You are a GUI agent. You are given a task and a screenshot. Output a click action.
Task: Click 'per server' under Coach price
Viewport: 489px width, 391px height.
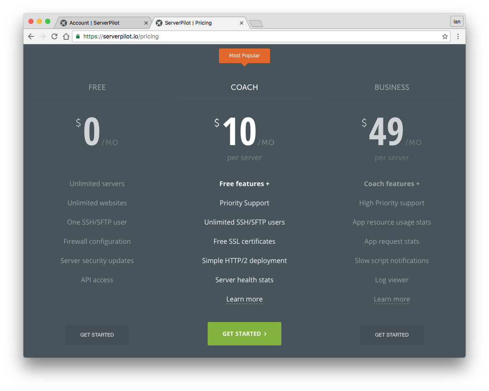244,158
